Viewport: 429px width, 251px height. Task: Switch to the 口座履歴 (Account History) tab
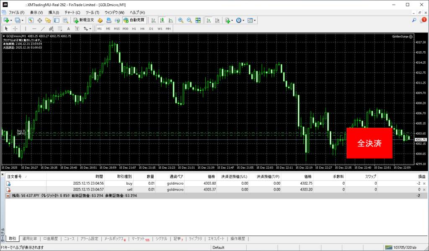pyautogui.click(x=50, y=238)
